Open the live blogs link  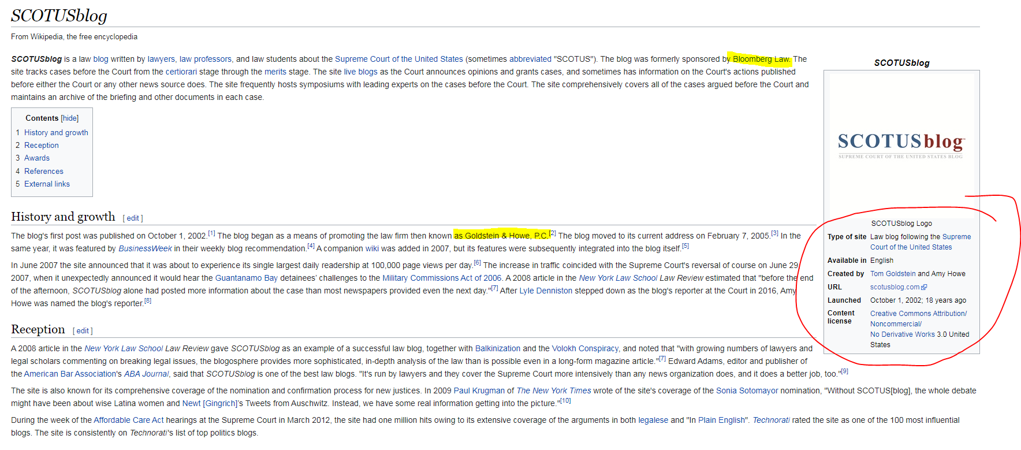(361, 72)
